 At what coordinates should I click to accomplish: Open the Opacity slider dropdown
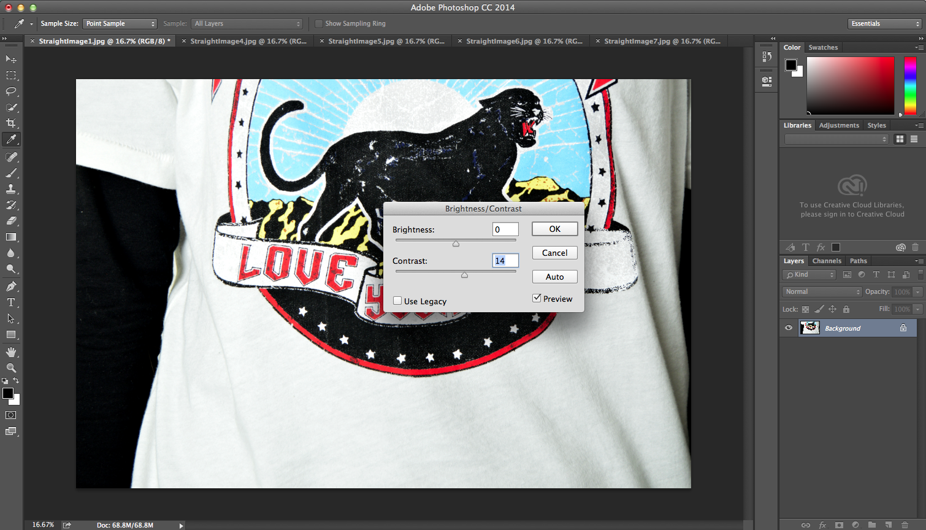click(918, 292)
